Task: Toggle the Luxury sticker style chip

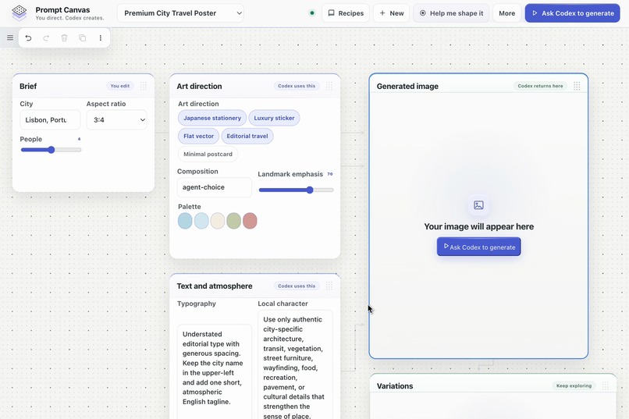Action: 274,118
